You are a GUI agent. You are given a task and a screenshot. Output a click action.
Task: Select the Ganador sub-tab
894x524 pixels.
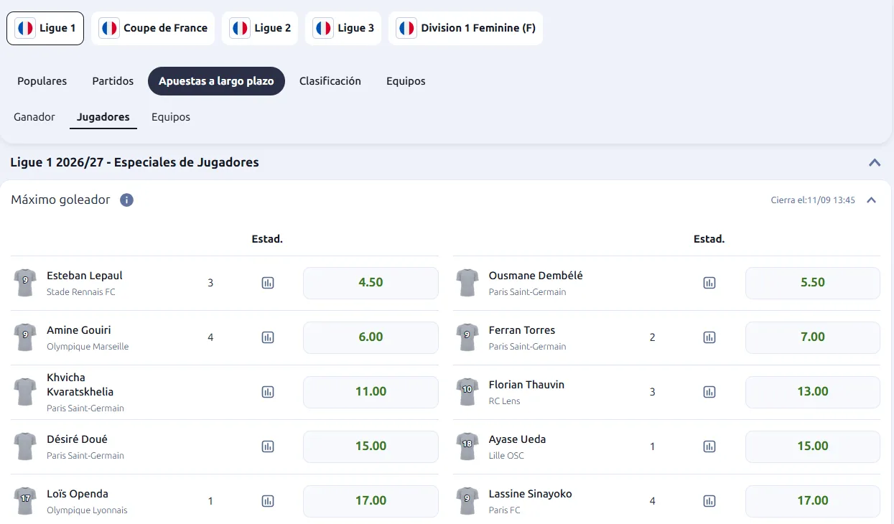click(34, 116)
